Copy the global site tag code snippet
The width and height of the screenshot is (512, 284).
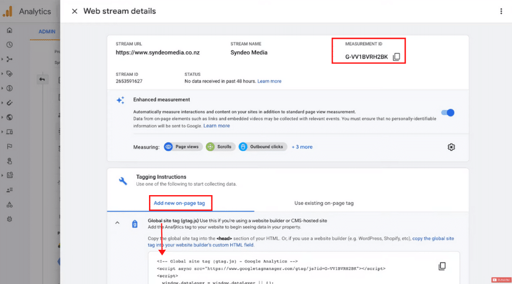(x=442, y=266)
